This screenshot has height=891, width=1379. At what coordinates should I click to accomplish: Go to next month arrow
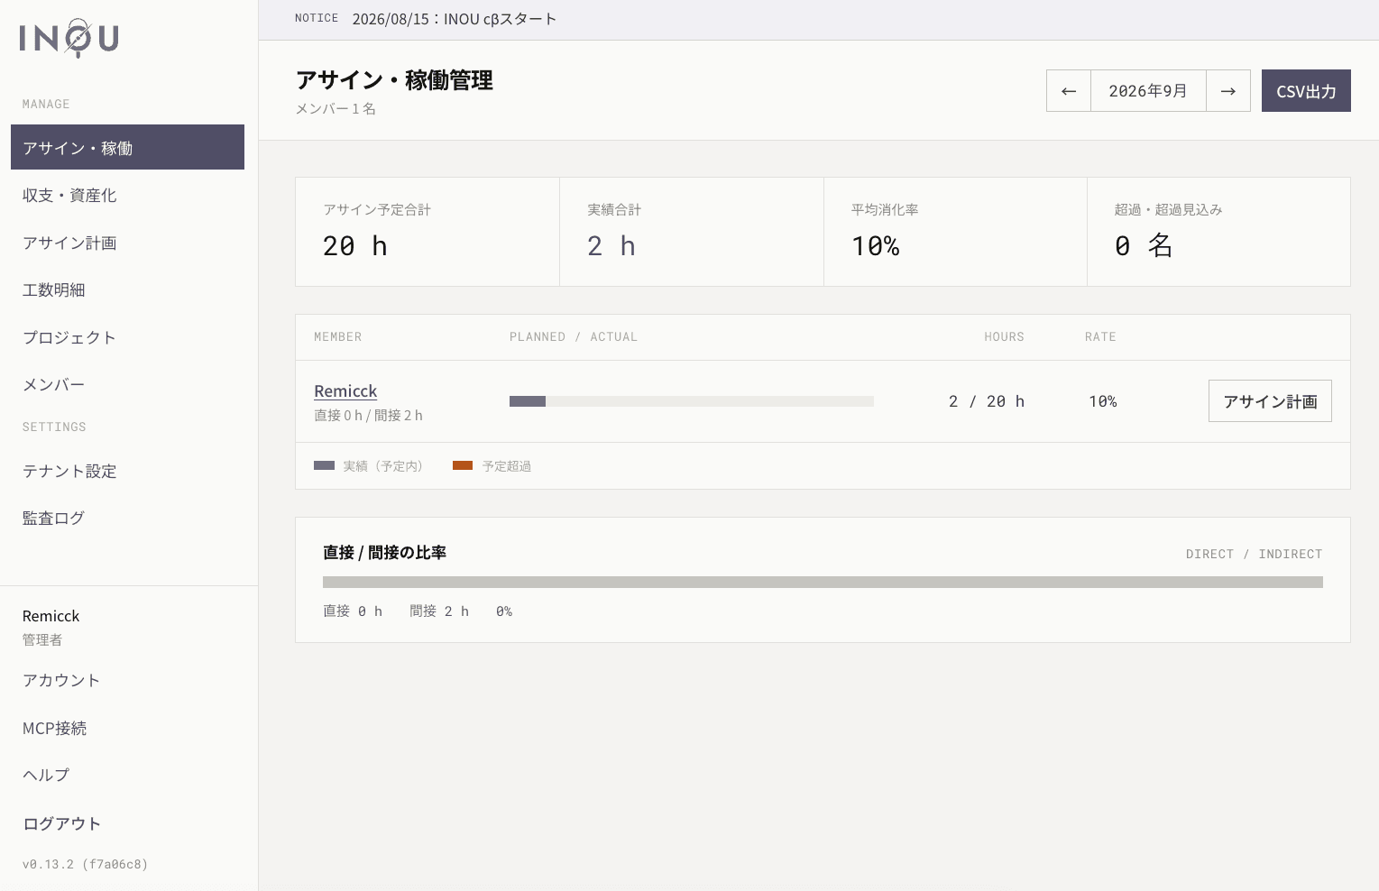tap(1228, 91)
